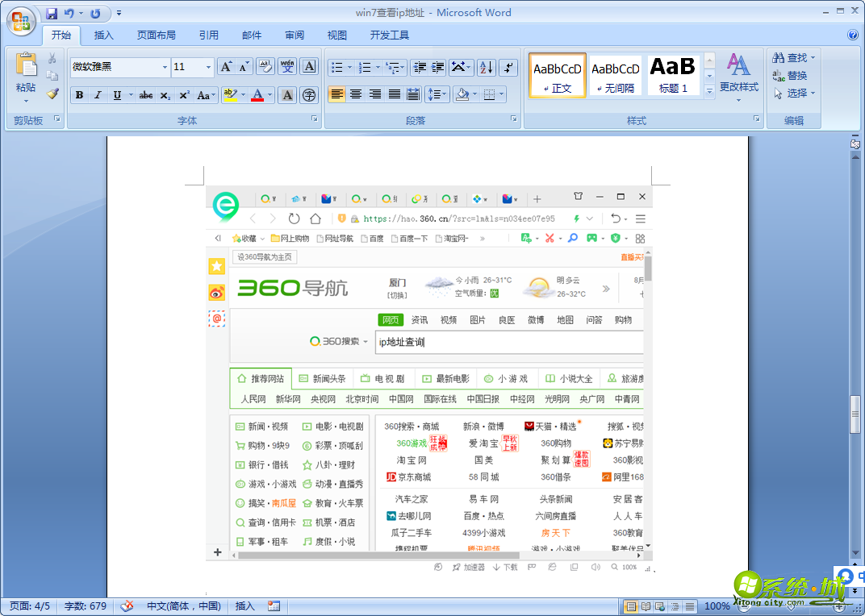
Task: Select the Sort icon in the Paragraph group
Action: coord(487,68)
